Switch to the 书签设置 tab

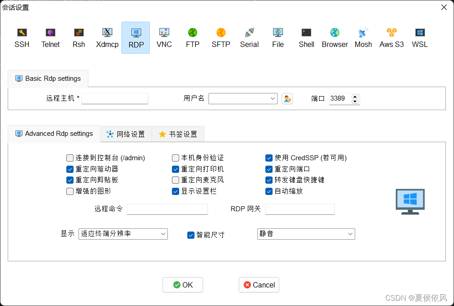point(178,134)
